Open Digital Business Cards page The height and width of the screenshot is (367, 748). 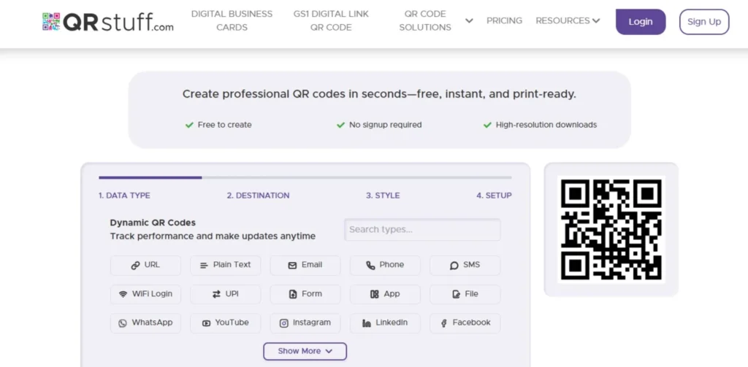tap(232, 21)
